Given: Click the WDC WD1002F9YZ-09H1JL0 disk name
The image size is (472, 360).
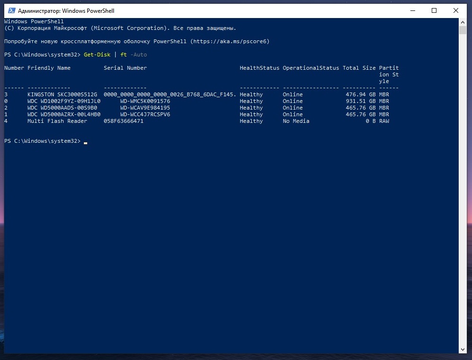Looking at the screenshot, I should [64, 101].
